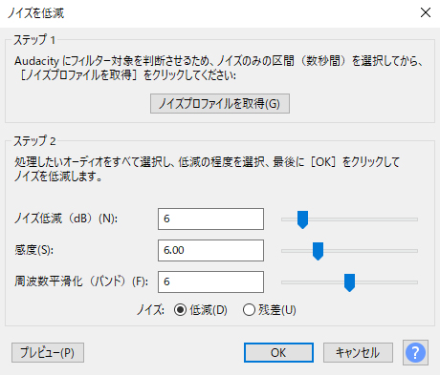Viewport: 440px width, 375px height.
Task: Click the ノイズプロファイルを取得(G) button
Action: (220, 103)
